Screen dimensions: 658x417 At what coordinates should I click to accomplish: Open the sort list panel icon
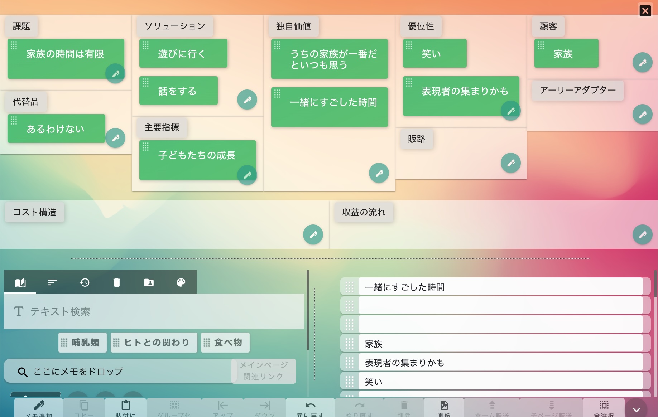pos(52,282)
